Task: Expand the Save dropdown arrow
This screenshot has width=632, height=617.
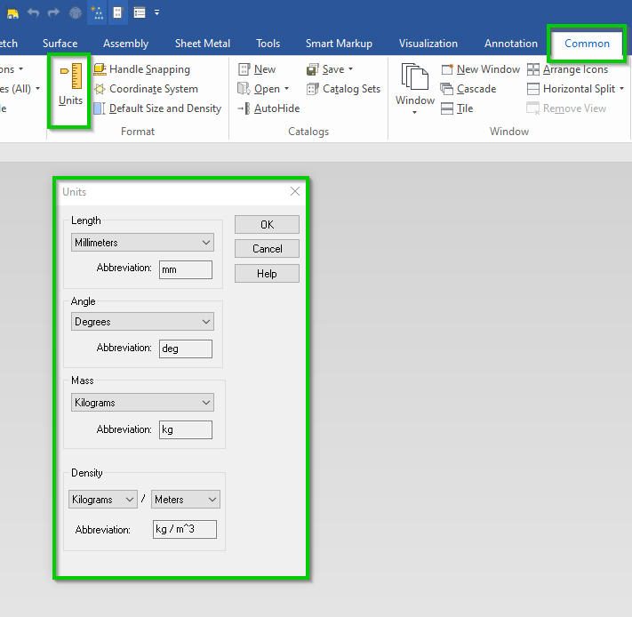Action: [x=350, y=69]
